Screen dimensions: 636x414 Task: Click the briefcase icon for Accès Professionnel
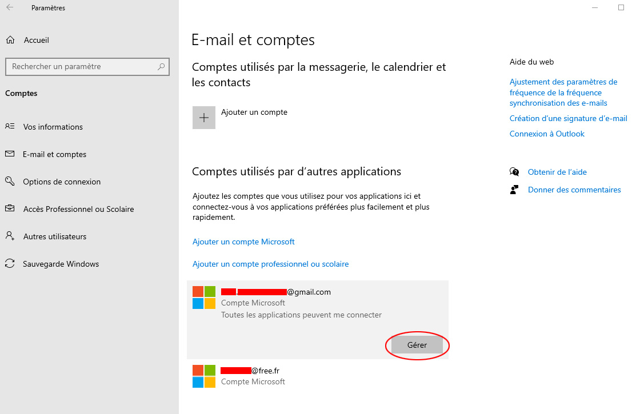pyautogui.click(x=10, y=208)
